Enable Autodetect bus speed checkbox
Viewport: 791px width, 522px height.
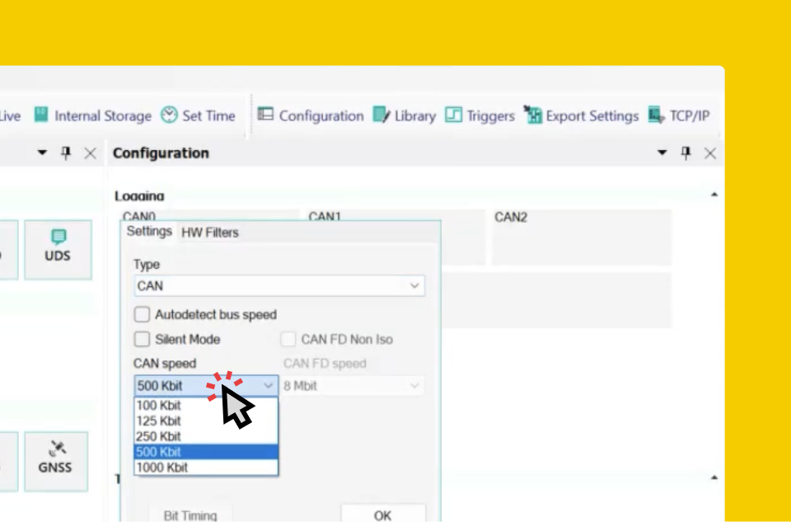(x=142, y=314)
